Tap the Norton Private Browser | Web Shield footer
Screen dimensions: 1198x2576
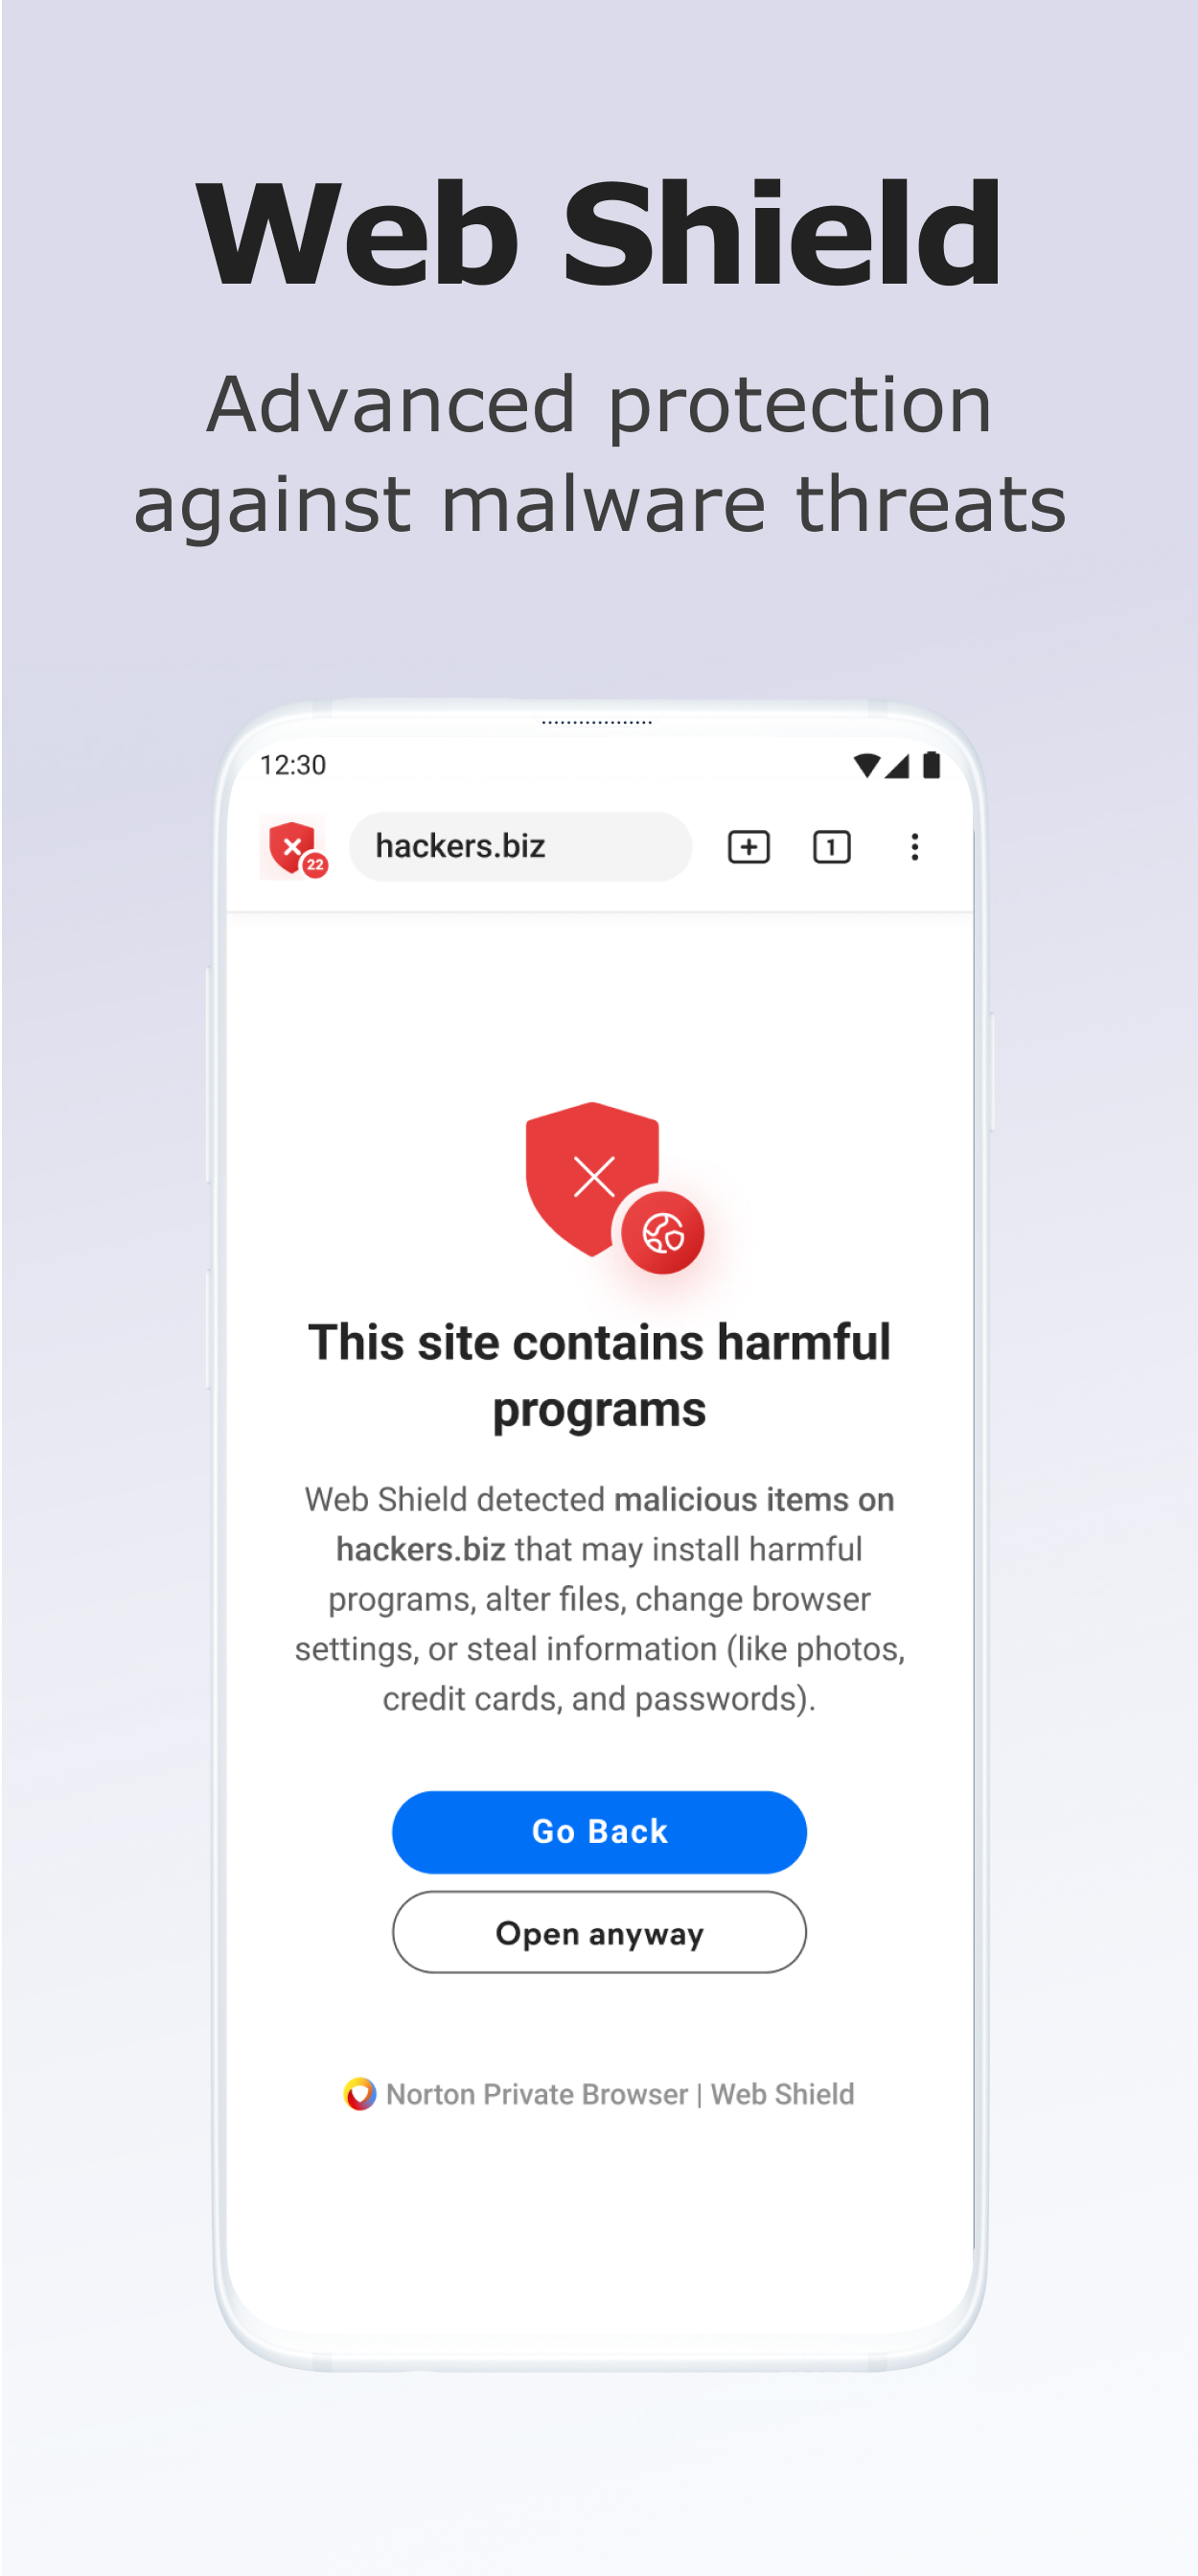599,2093
